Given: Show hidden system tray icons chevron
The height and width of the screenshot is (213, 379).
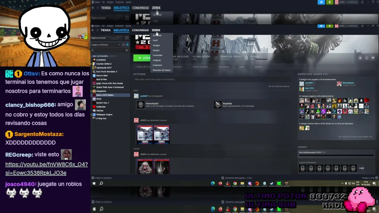Looking at the screenshot, I should [342, 183].
